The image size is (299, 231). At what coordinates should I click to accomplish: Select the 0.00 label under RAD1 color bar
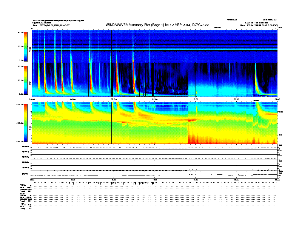point(21,94)
